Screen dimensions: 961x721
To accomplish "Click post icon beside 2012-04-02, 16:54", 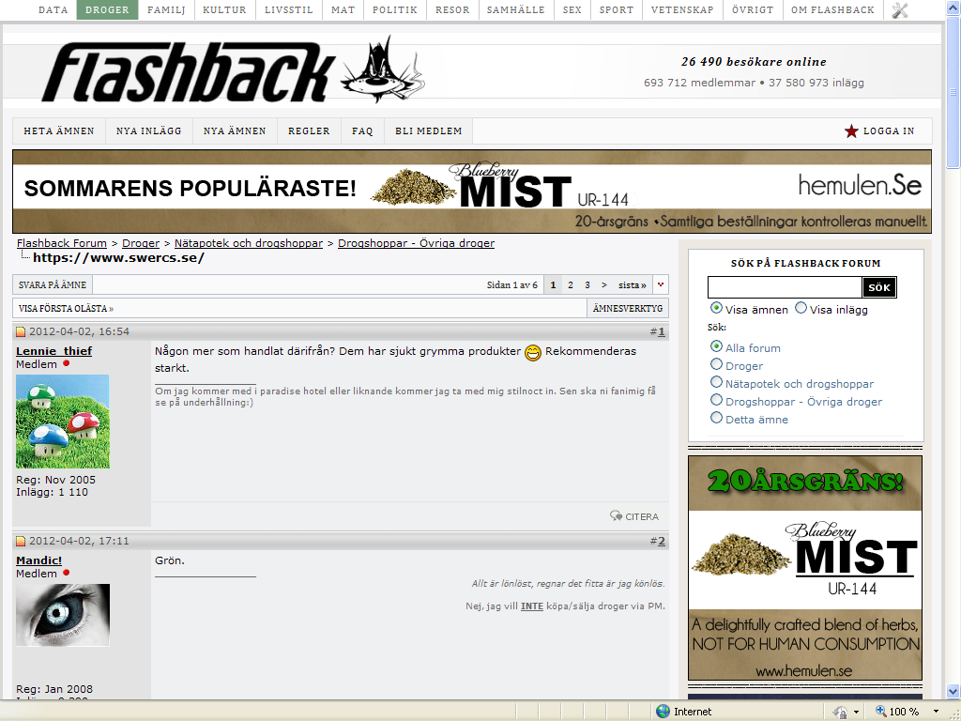I will point(21,331).
